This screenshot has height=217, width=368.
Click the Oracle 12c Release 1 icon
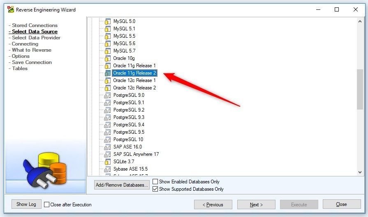coord(107,80)
